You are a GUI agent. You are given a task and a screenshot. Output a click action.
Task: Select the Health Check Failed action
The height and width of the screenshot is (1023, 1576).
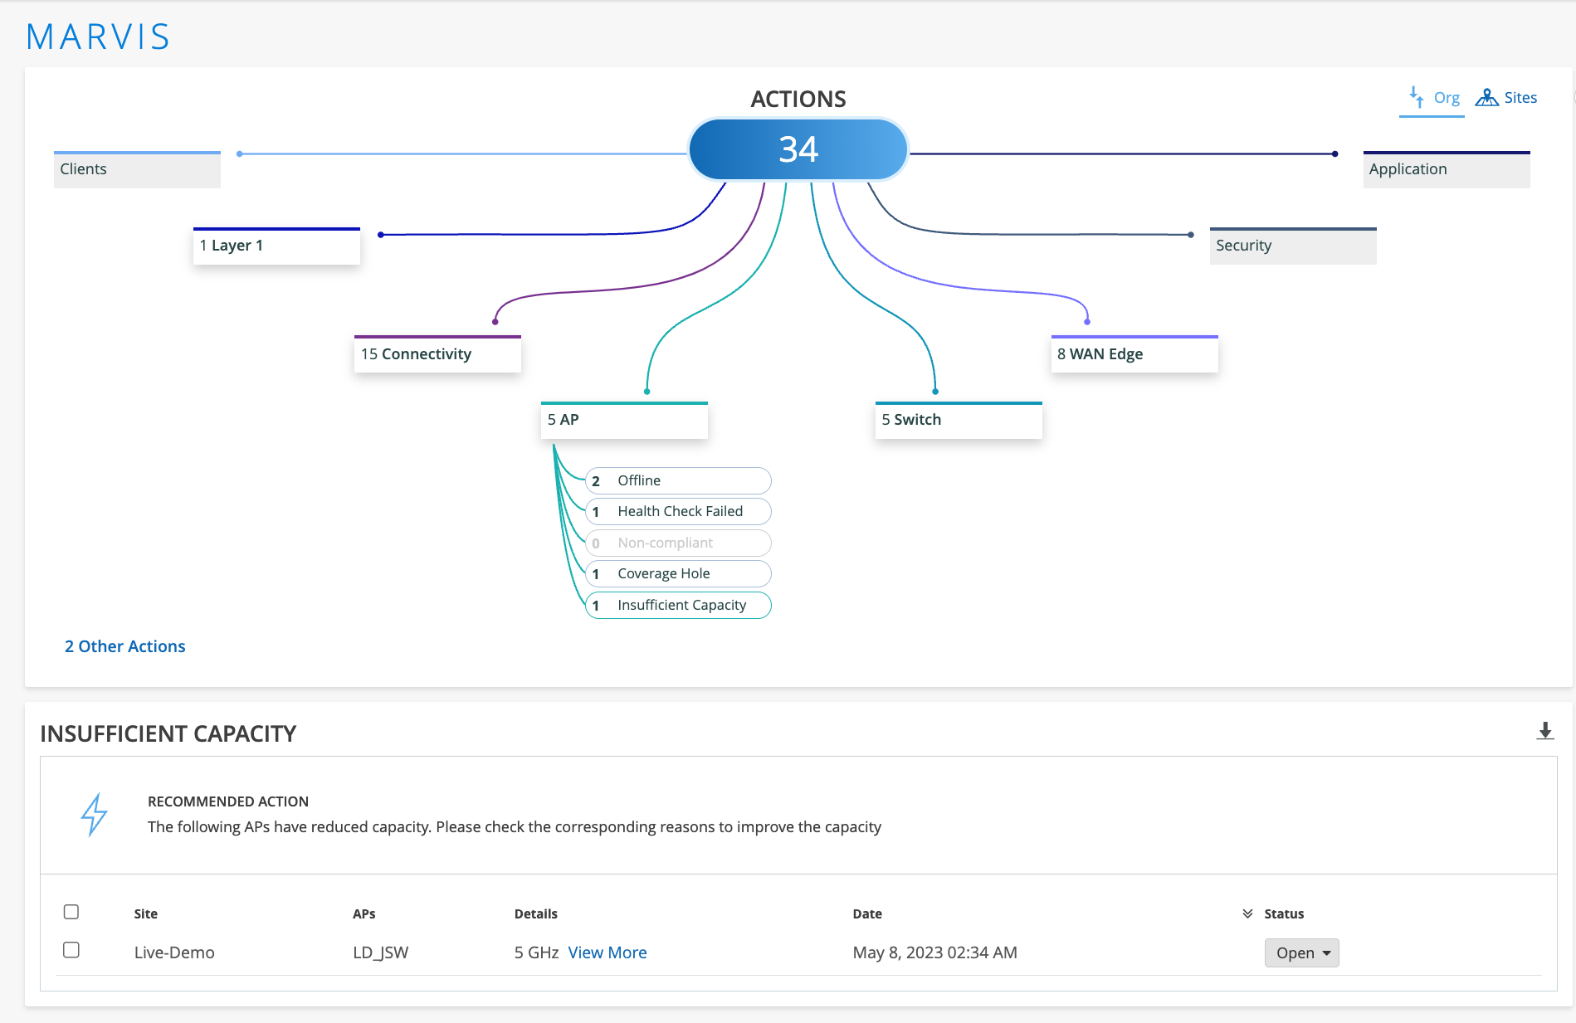point(678,511)
